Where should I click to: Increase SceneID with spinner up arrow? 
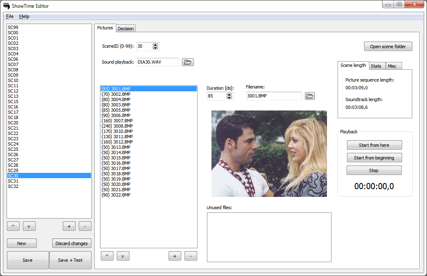pos(155,45)
